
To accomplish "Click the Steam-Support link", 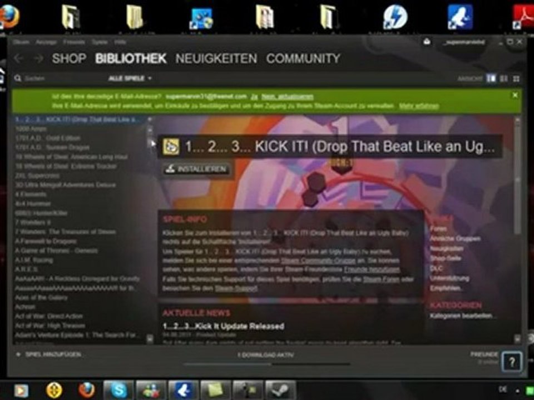I will (236, 288).
